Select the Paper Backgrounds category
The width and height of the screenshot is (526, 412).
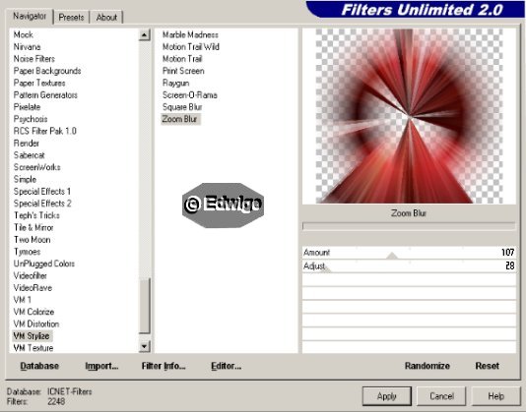tap(47, 71)
